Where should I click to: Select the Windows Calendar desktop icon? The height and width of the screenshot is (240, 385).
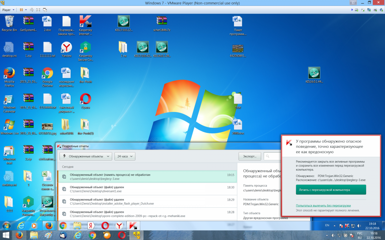coord(9,103)
